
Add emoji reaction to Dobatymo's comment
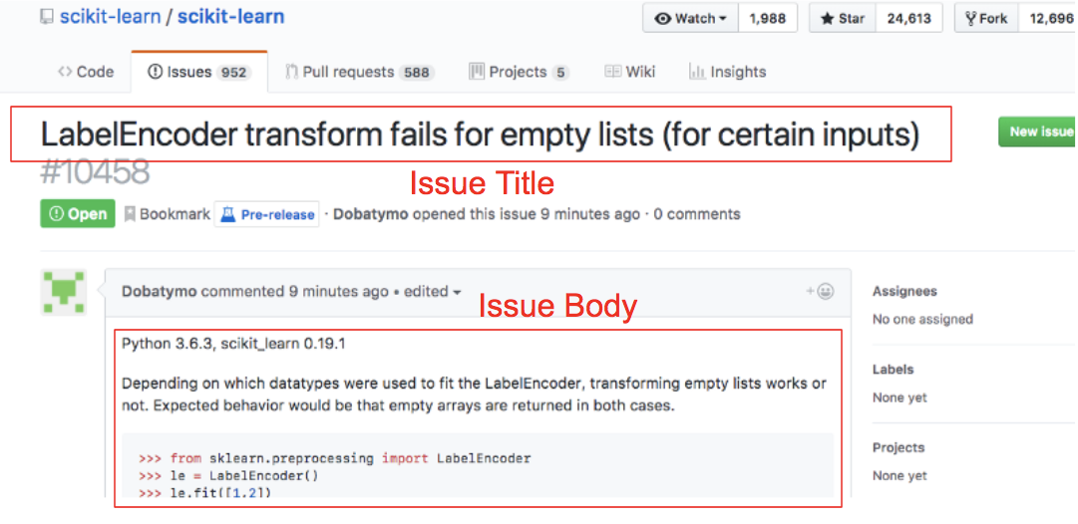tap(820, 291)
